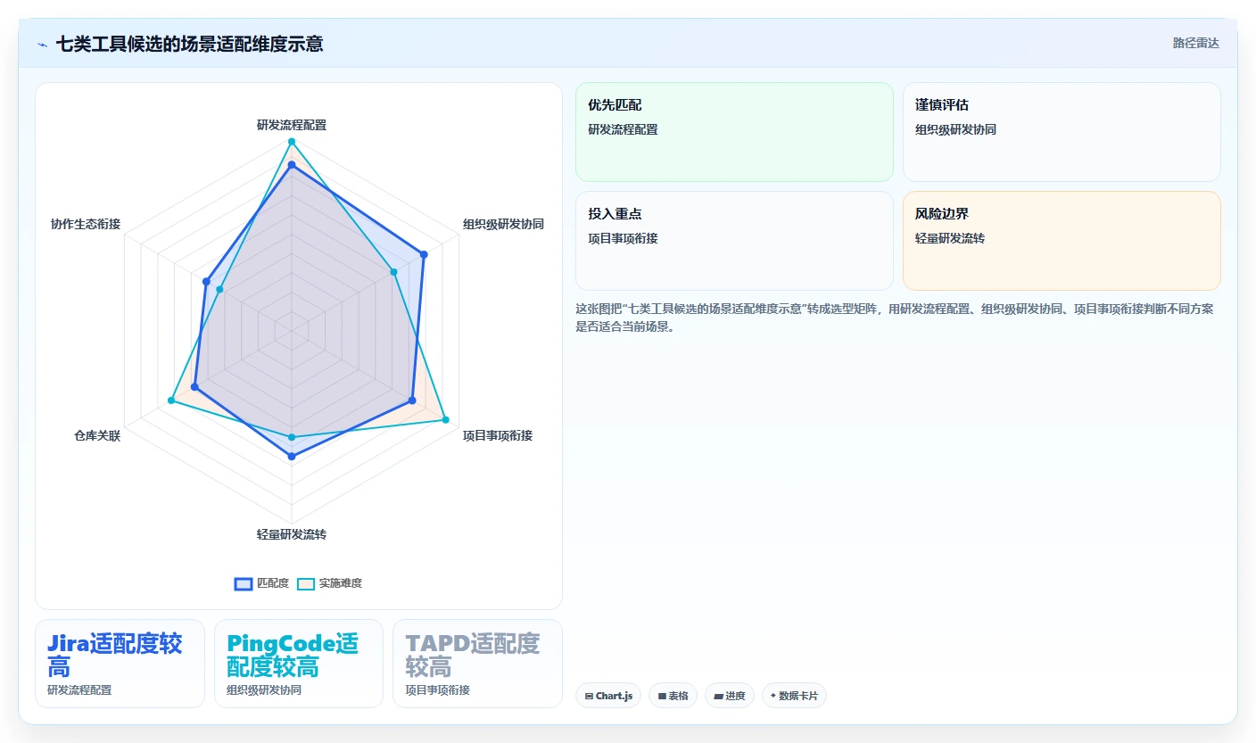Click 组织级研发协同 text in 谨慎评估 card
This screenshot has height=743, width=1256.
[955, 129]
